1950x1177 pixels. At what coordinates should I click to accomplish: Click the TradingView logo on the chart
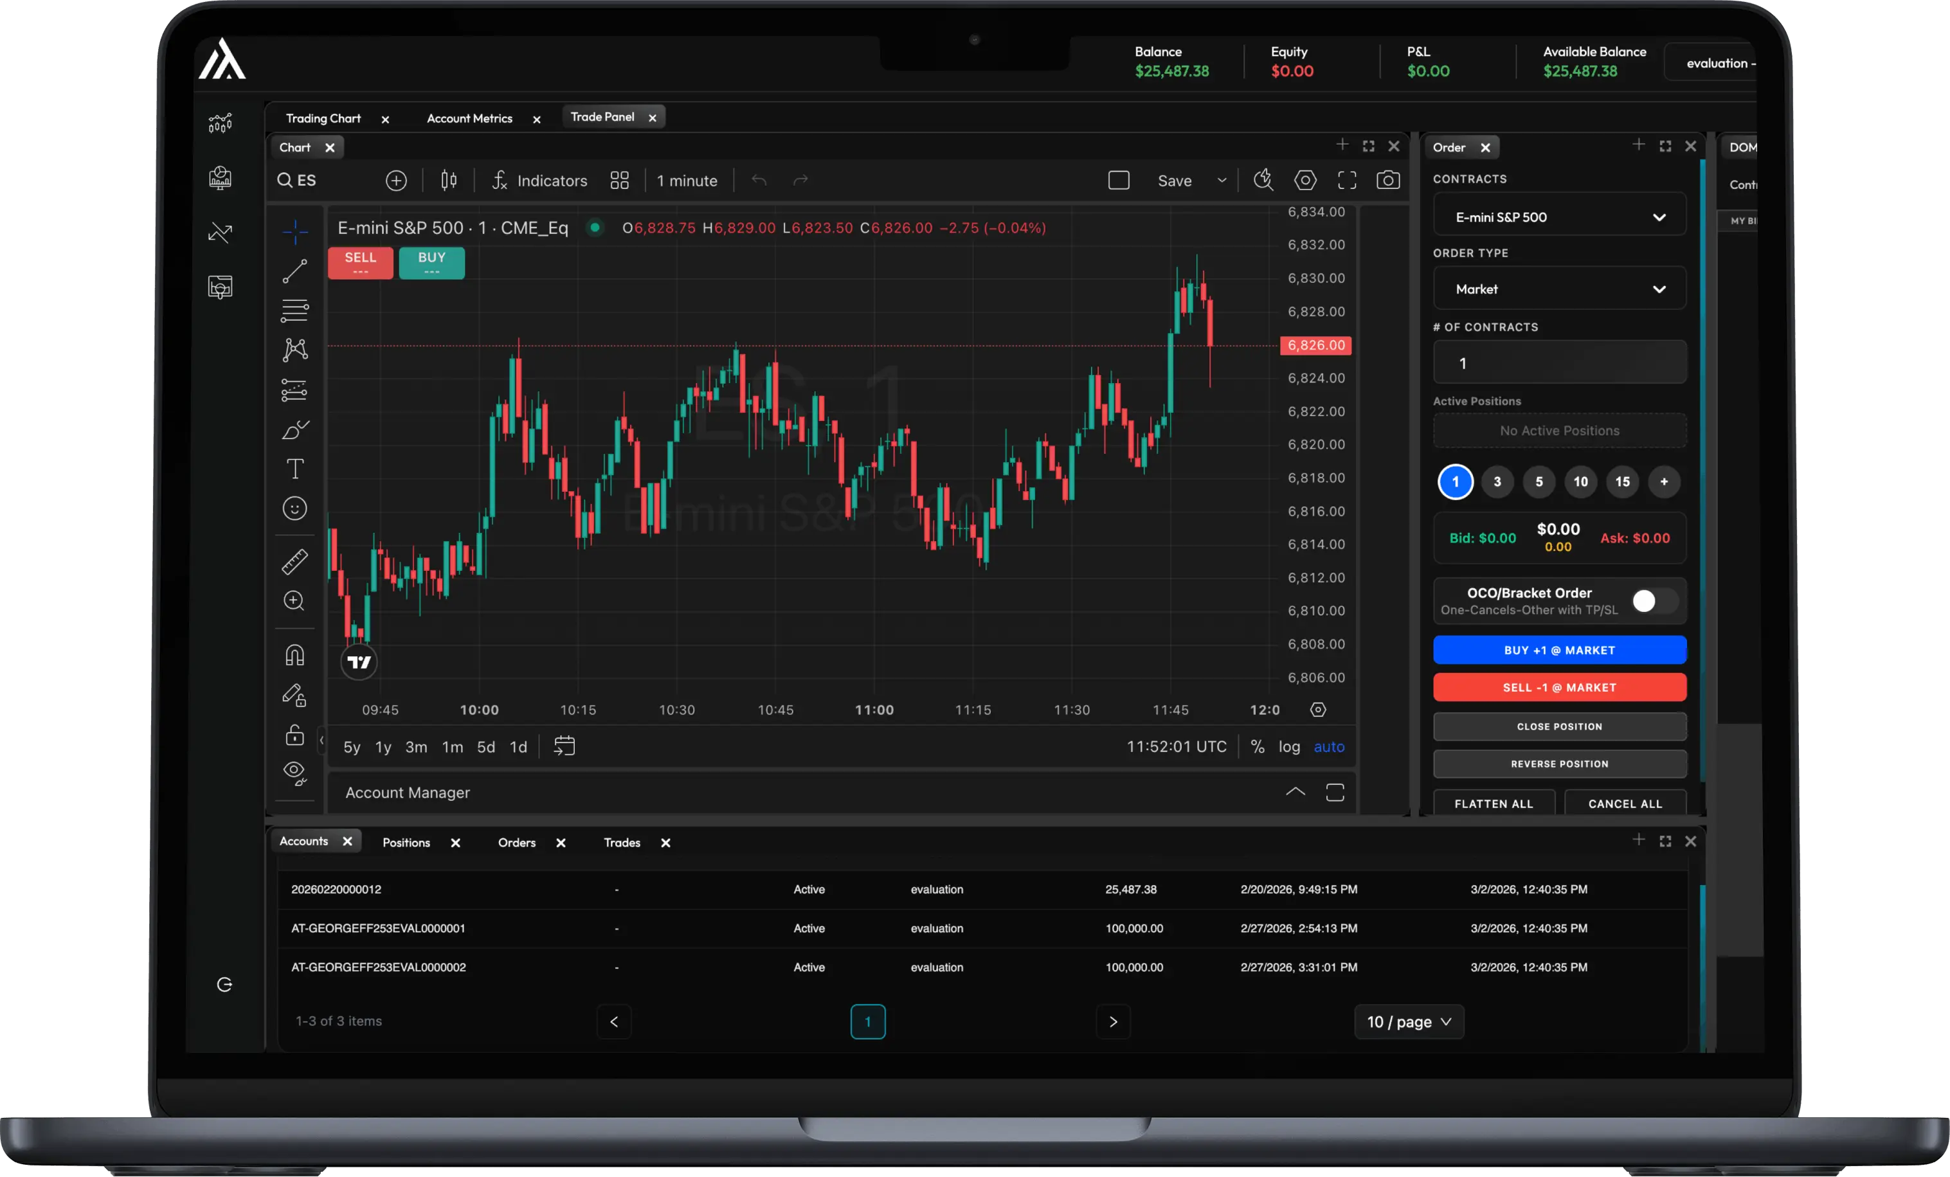point(359,661)
